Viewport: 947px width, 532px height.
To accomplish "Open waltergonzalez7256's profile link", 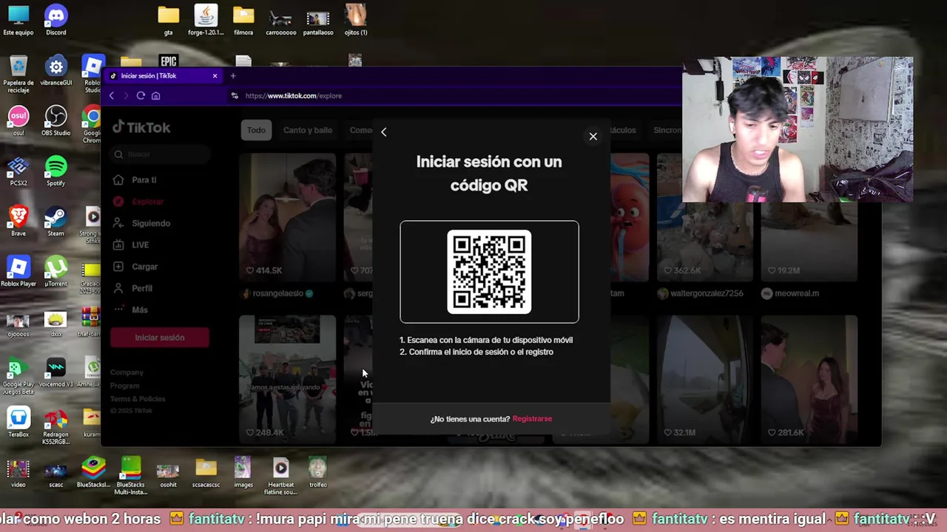I will [707, 293].
